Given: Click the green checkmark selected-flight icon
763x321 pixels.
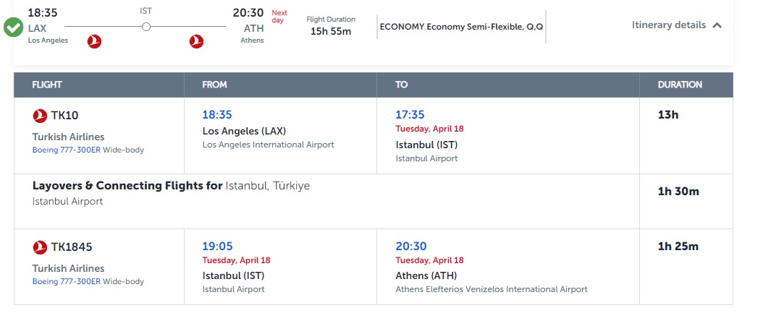Looking at the screenshot, I should click(13, 27).
